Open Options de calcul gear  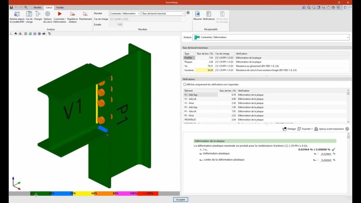[48, 14]
